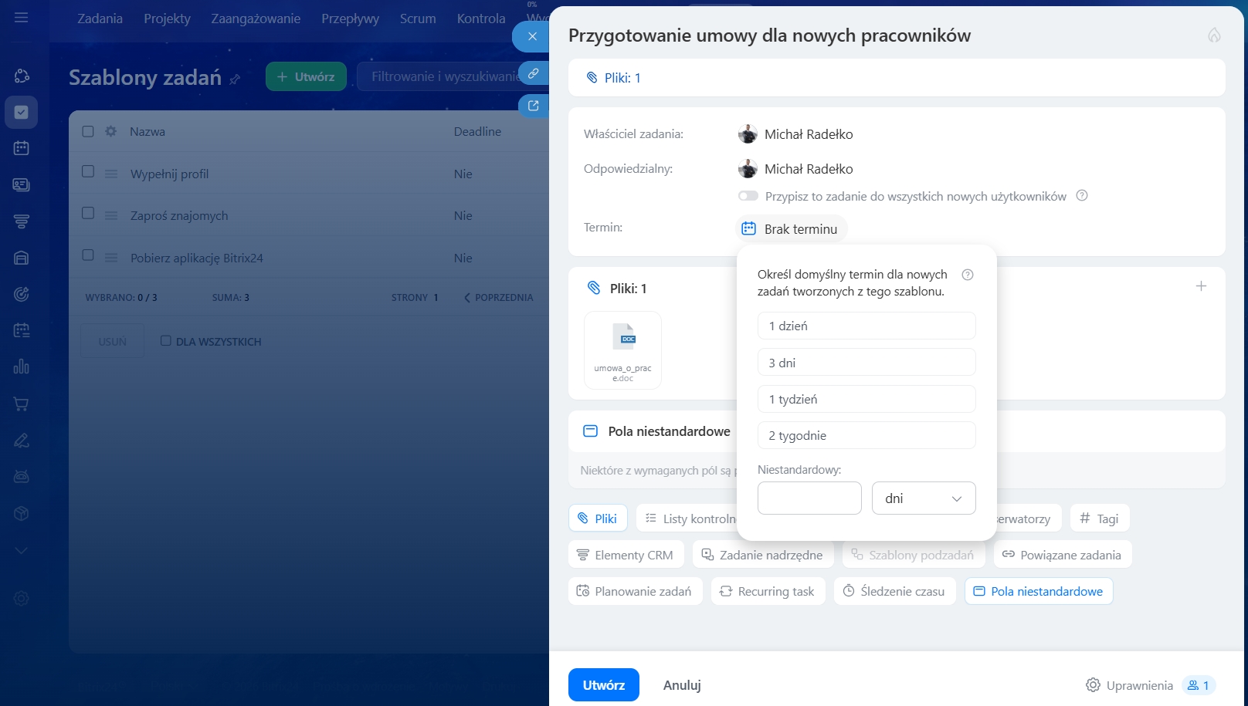Screen dimensions: 1248x706
Task: Copy link to the template panel
Action: click(533, 73)
